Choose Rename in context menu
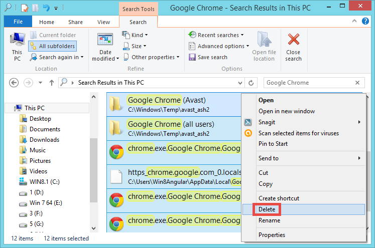 pos(269,220)
